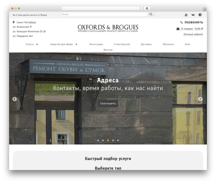This screenshot has height=183, width=216.
Task: Open cart link 0 товаров - 0,00 ₽
Action: pos(192,29)
